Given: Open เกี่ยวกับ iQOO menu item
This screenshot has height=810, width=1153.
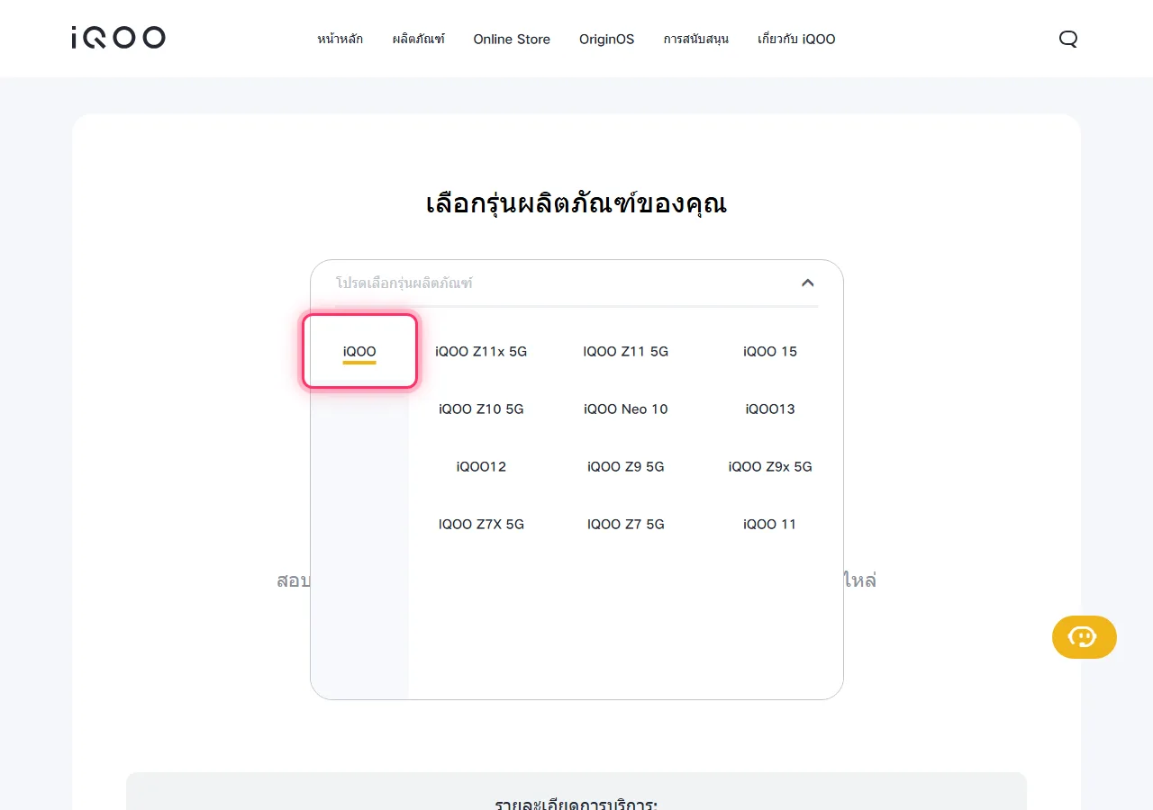Looking at the screenshot, I should click(796, 40).
